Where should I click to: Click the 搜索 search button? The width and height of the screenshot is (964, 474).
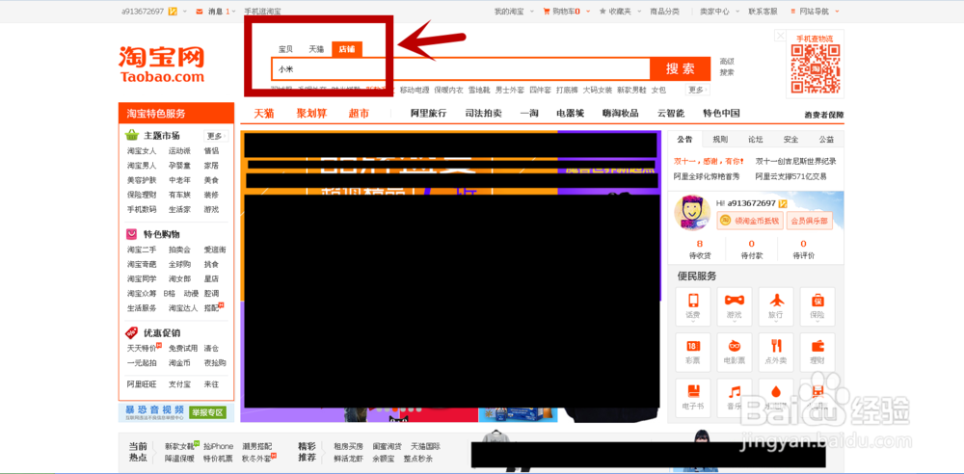click(x=680, y=68)
